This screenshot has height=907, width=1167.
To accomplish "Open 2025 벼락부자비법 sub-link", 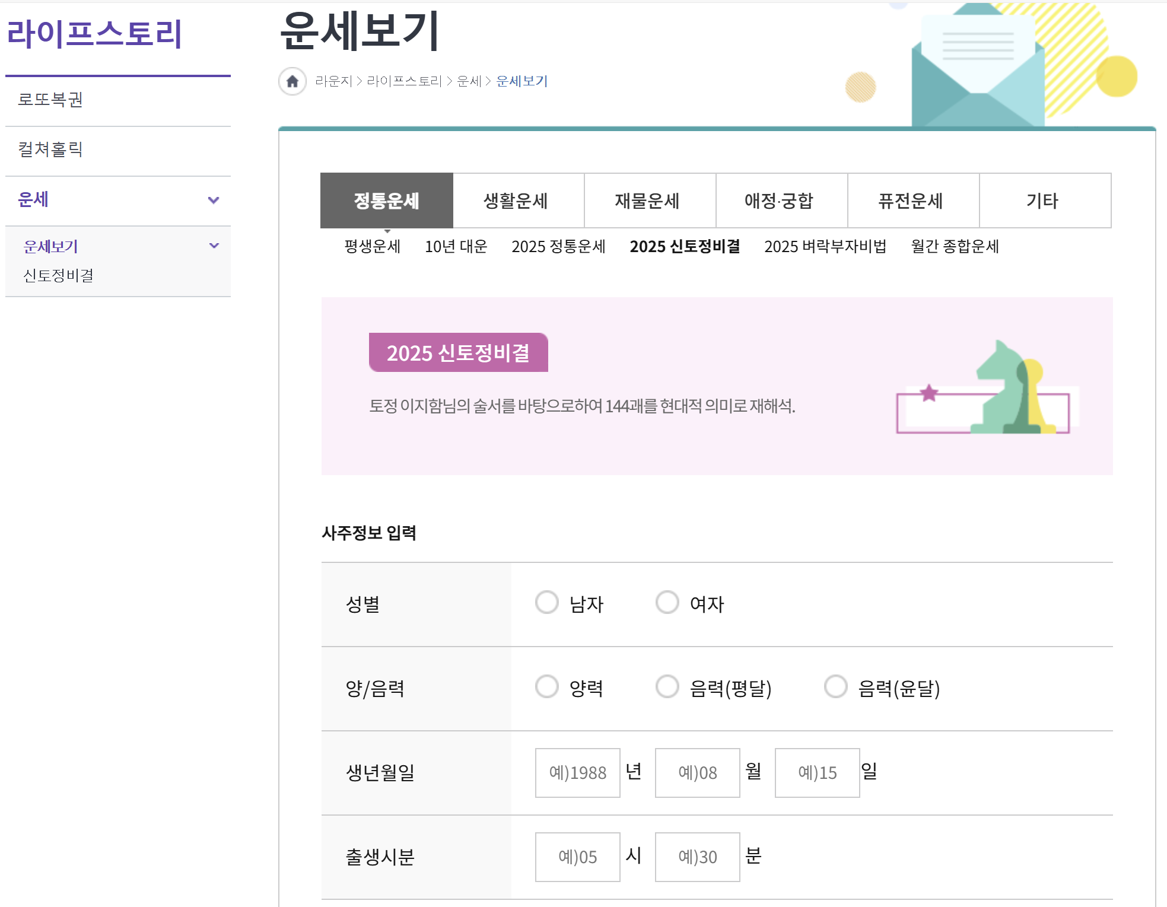I will 825,246.
